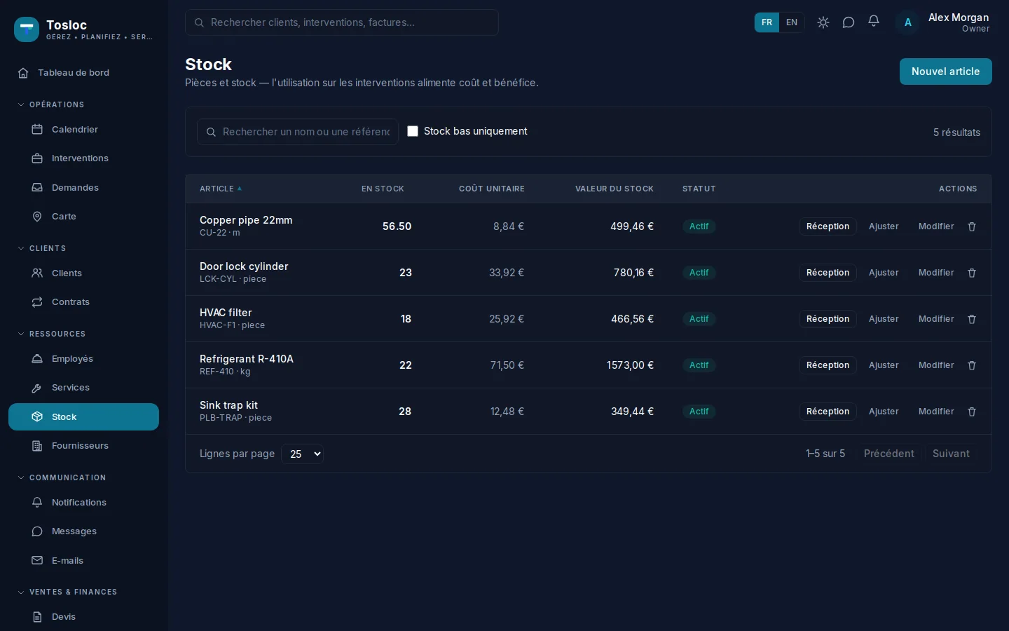
Task: Open Fournisseurs in the sidebar
Action: [83, 446]
